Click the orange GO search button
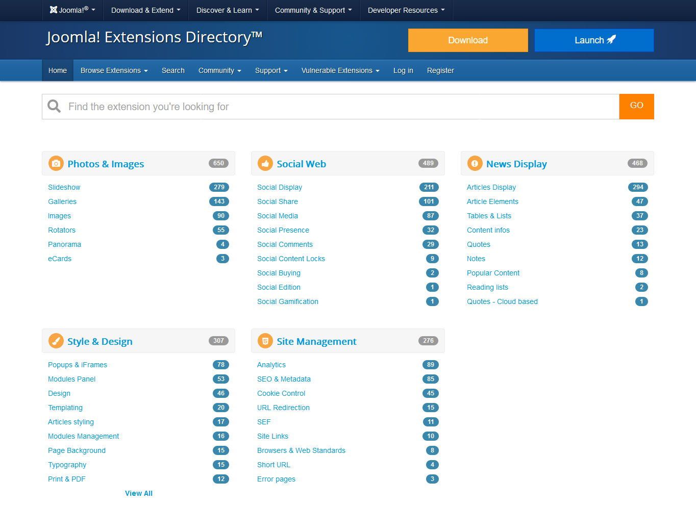696x505 pixels. point(636,106)
